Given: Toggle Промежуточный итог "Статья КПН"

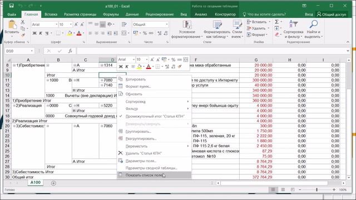Looking at the screenshot, I should pos(155,116).
